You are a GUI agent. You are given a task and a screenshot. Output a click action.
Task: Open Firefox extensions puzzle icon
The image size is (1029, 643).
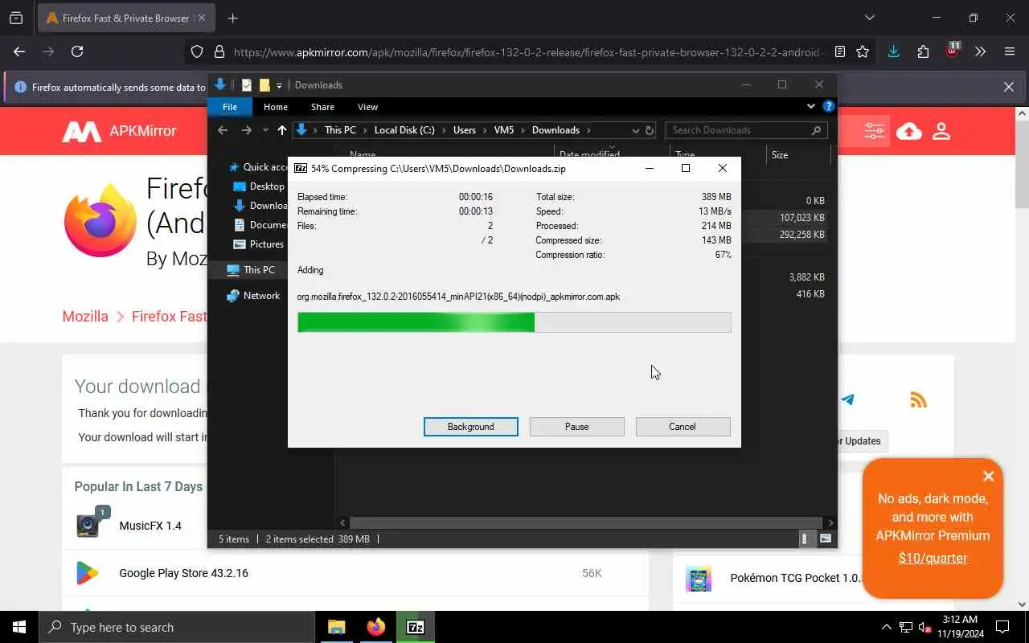pos(923,51)
